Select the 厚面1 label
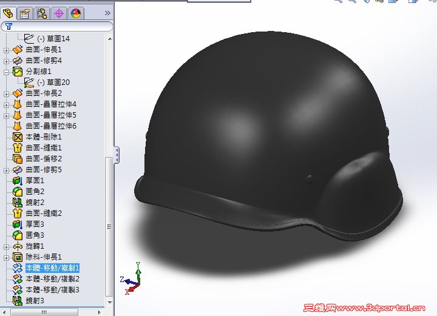Viewport: 437px width, 316px height. click(x=35, y=181)
